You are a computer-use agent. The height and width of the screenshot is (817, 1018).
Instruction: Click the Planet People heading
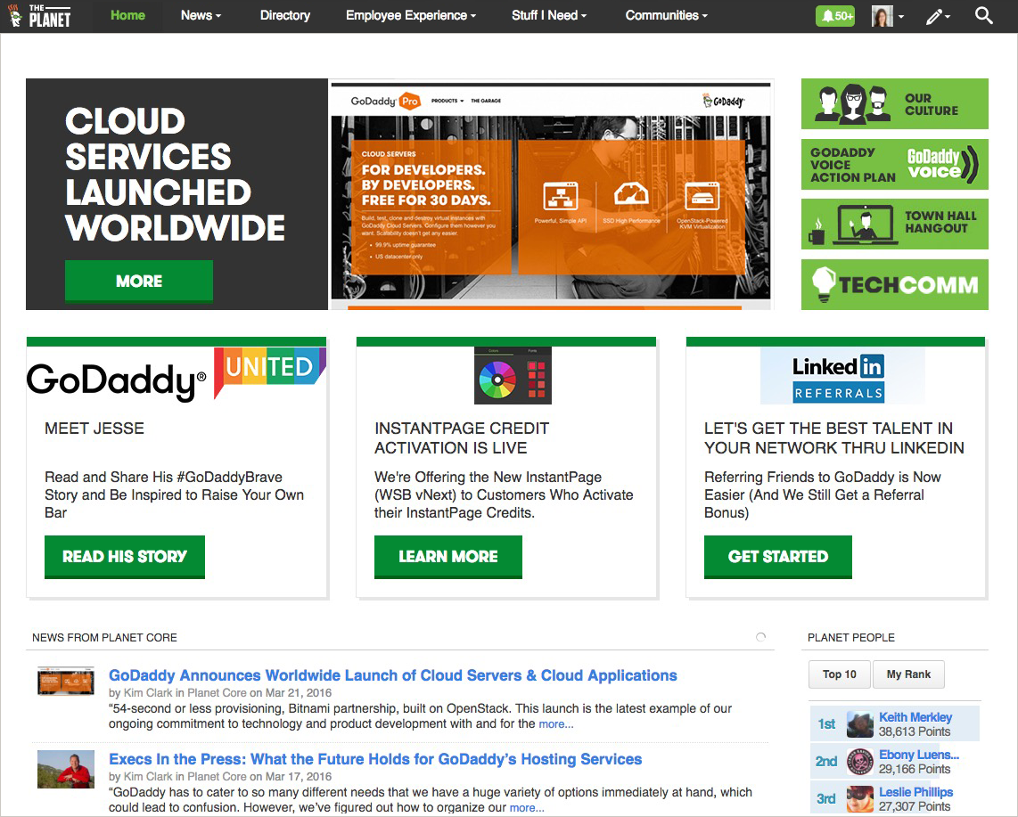[851, 638]
